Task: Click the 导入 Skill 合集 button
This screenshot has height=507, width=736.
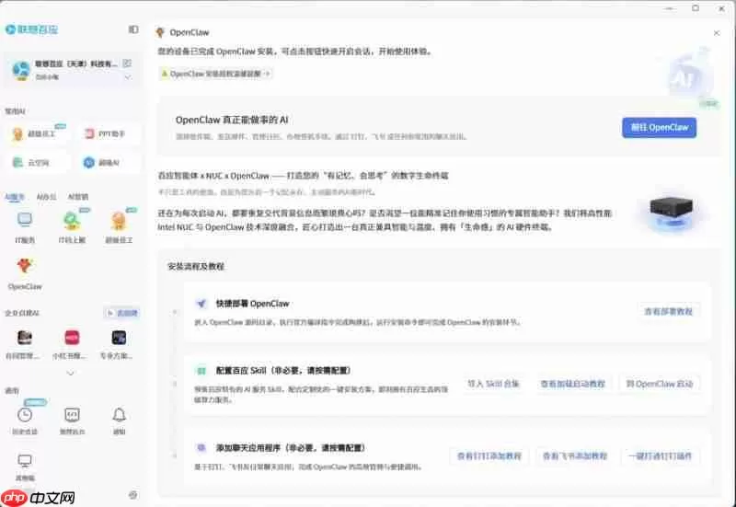Action: (x=493, y=384)
